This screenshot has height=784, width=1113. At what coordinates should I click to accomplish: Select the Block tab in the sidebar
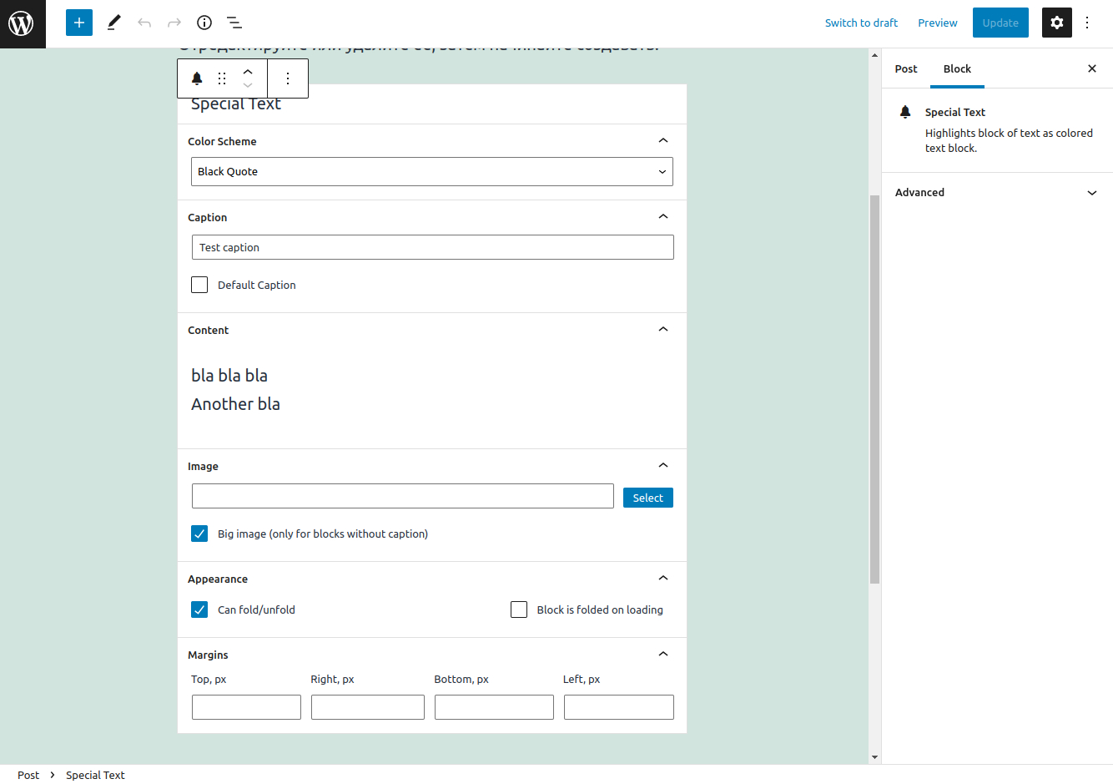tap(957, 69)
